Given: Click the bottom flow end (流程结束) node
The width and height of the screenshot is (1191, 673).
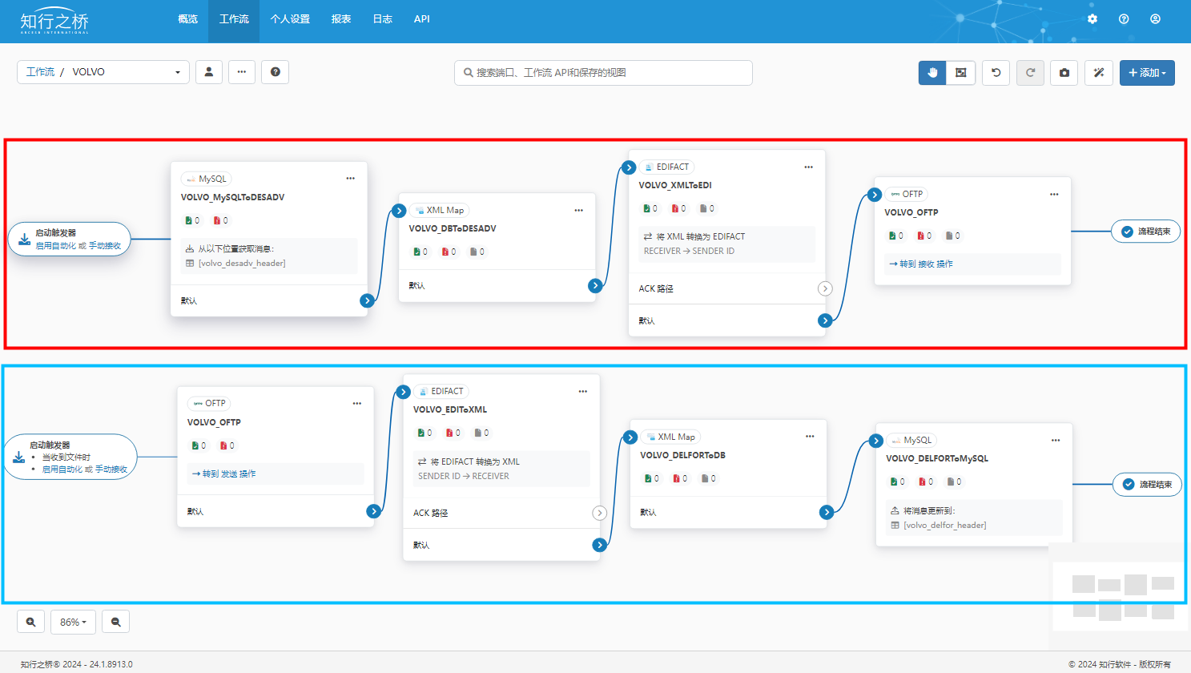Looking at the screenshot, I should pos(1147,485).
